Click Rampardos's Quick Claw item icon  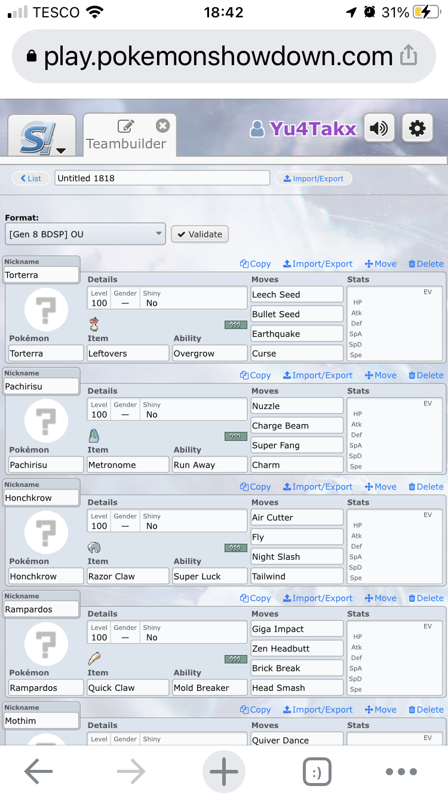click(x=94, y=659)
